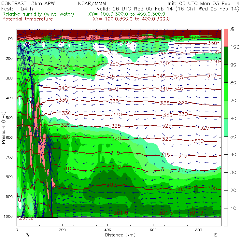Click the distance axis "600" tick label

tap(153, 230)
